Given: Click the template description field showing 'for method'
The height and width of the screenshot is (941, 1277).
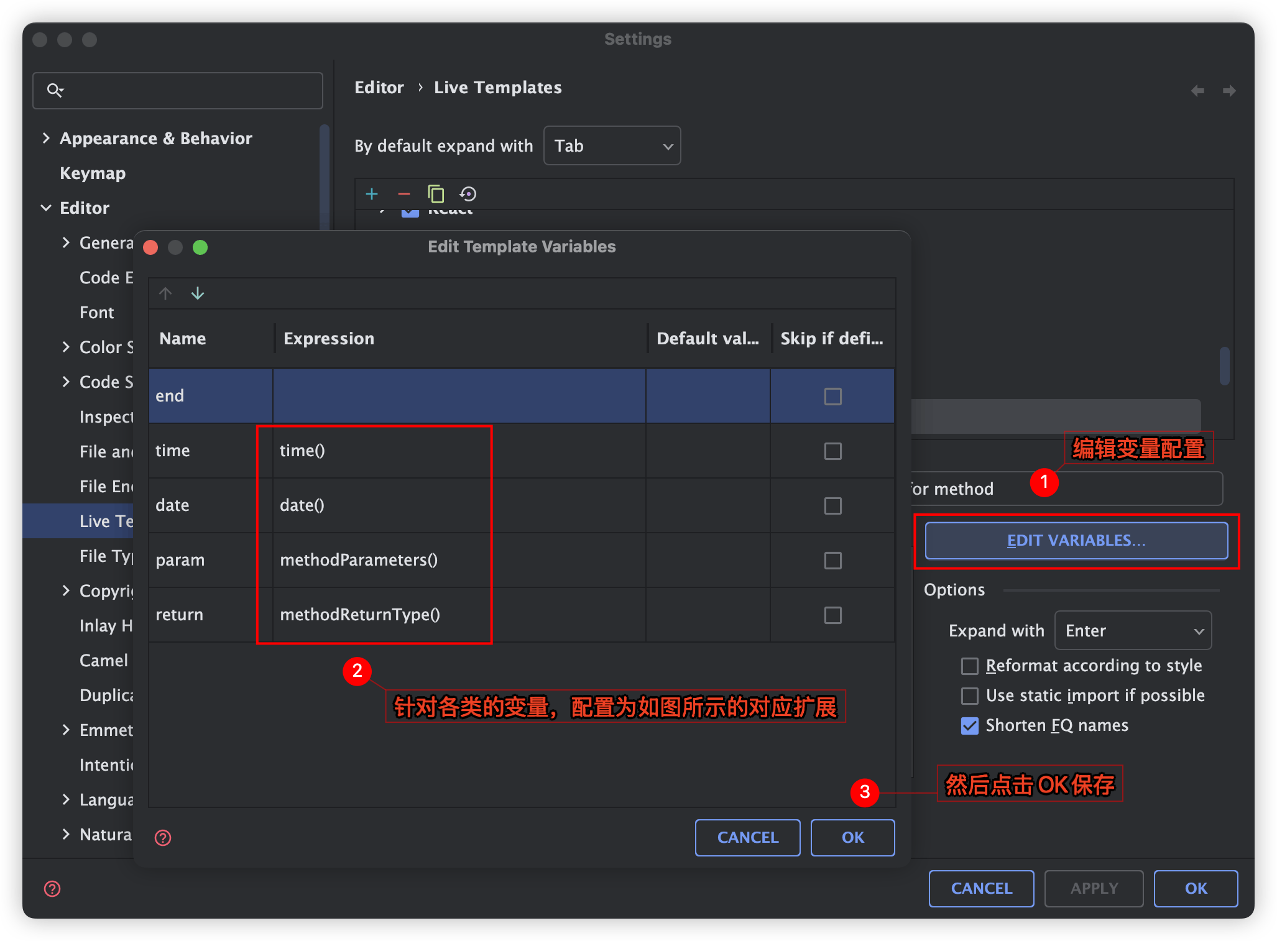Looking at the screenshot, I should pos(1066,489).
